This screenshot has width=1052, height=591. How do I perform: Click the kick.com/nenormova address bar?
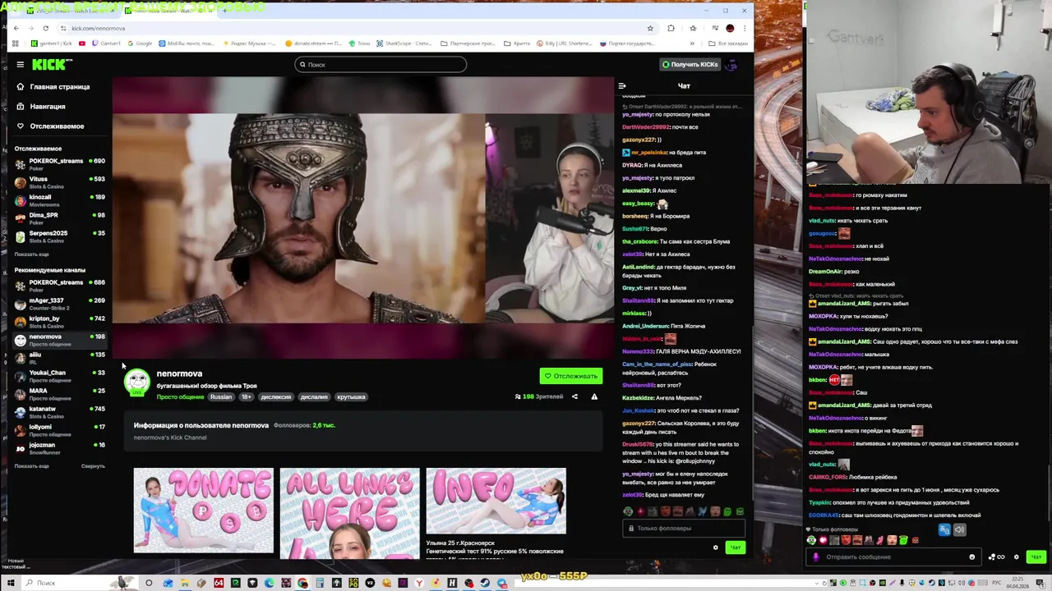tap(353, 28)
